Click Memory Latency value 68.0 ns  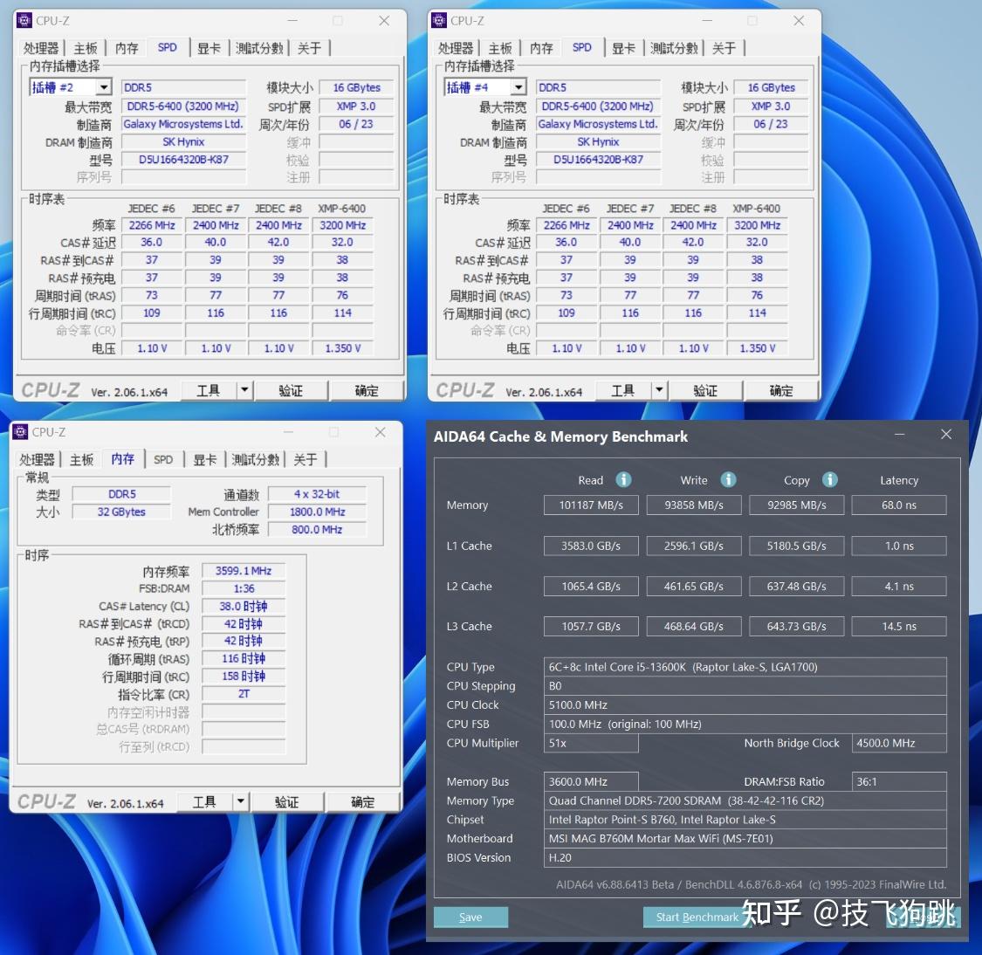tap(899, 505)
